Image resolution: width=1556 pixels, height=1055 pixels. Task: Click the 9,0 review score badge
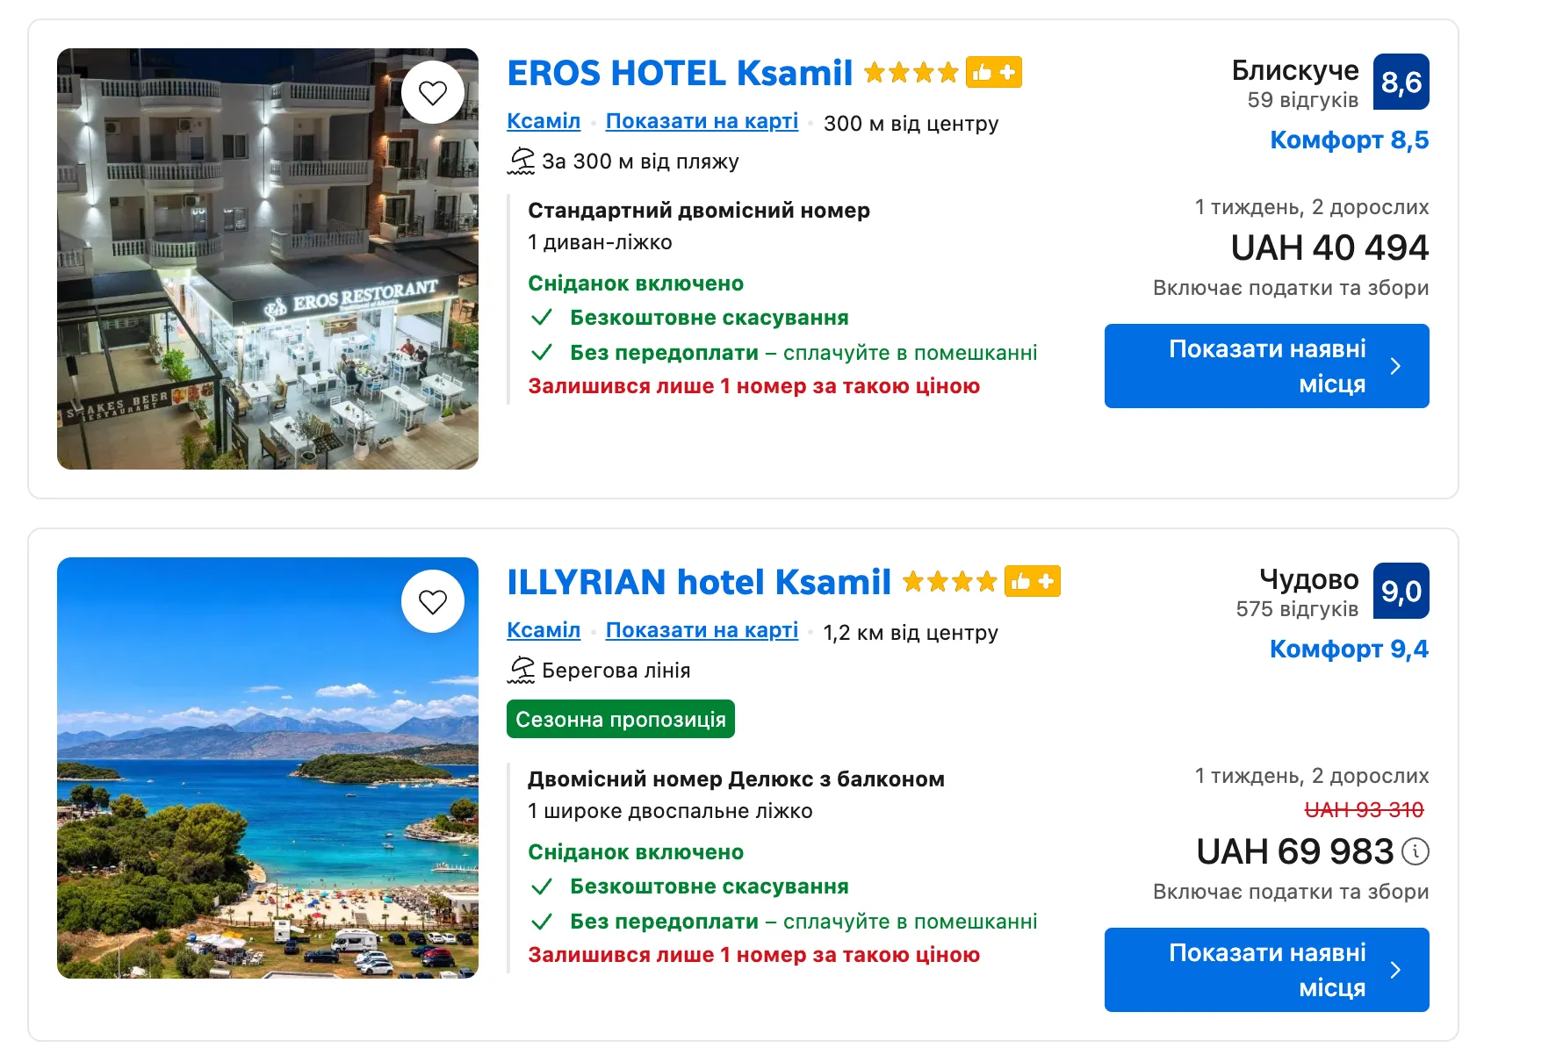[1401, 591]
